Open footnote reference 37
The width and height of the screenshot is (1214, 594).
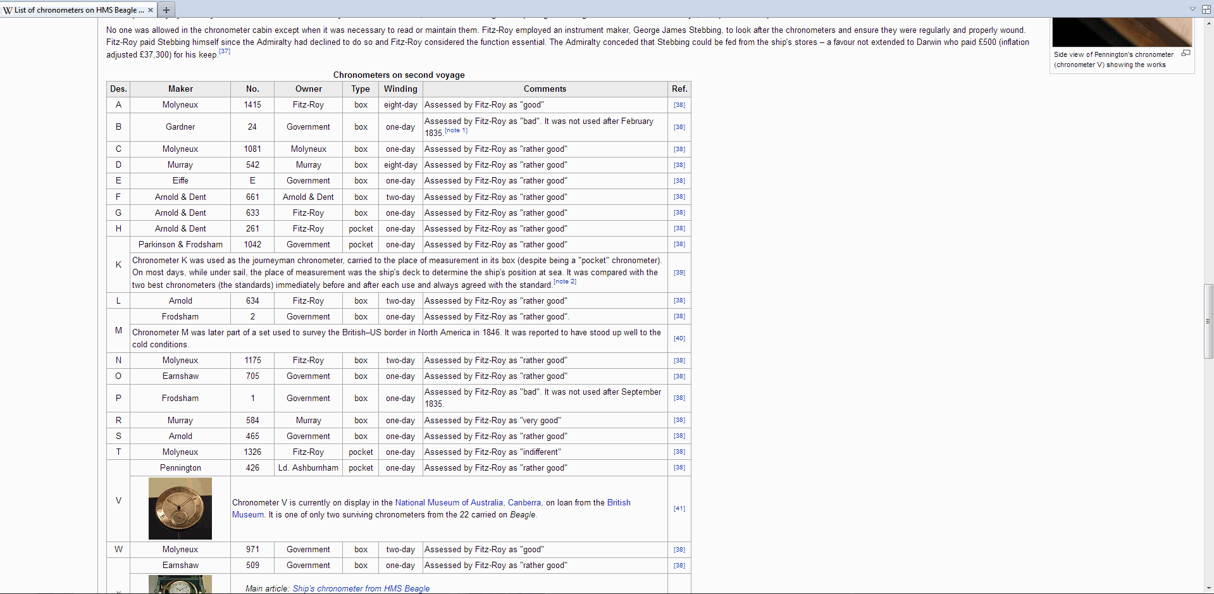coord(225,52)
